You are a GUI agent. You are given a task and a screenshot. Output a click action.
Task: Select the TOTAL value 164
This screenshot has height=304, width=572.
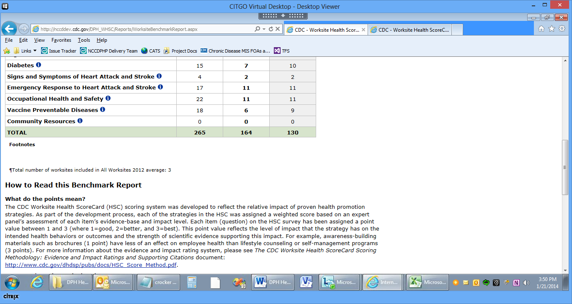pos(246,132)
